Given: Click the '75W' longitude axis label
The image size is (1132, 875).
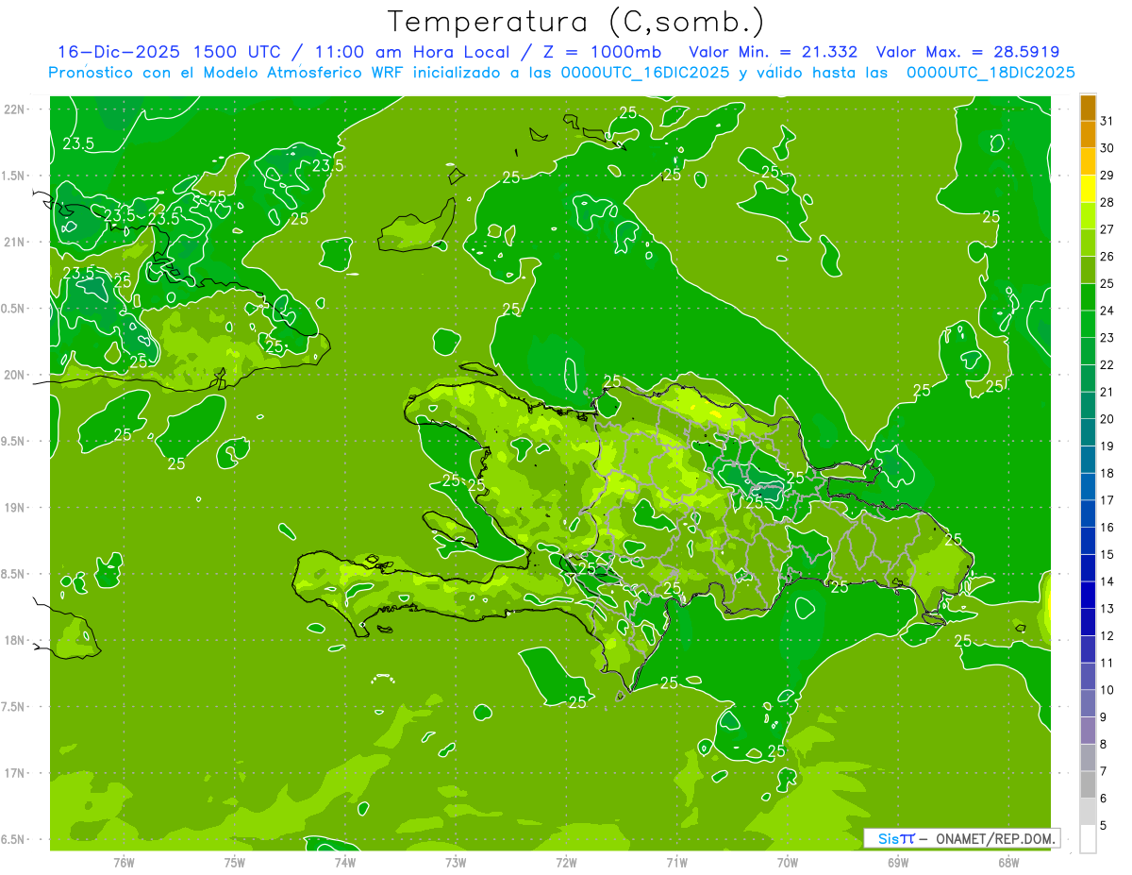Looking at the screenshot, I should [x=234, y=863].
